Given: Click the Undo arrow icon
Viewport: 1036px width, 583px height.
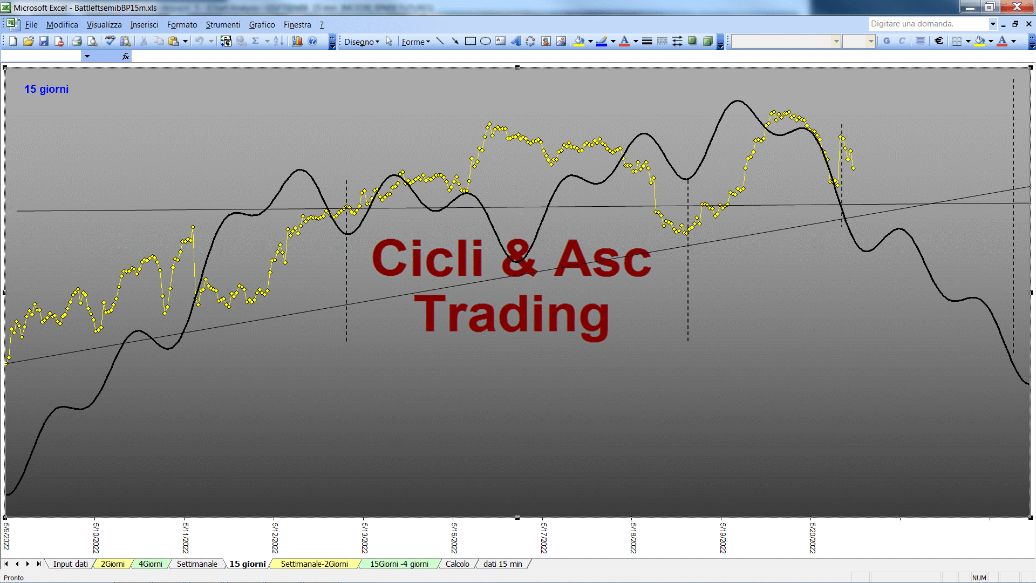Looking at the screenshot, I should tap(199, 41).
